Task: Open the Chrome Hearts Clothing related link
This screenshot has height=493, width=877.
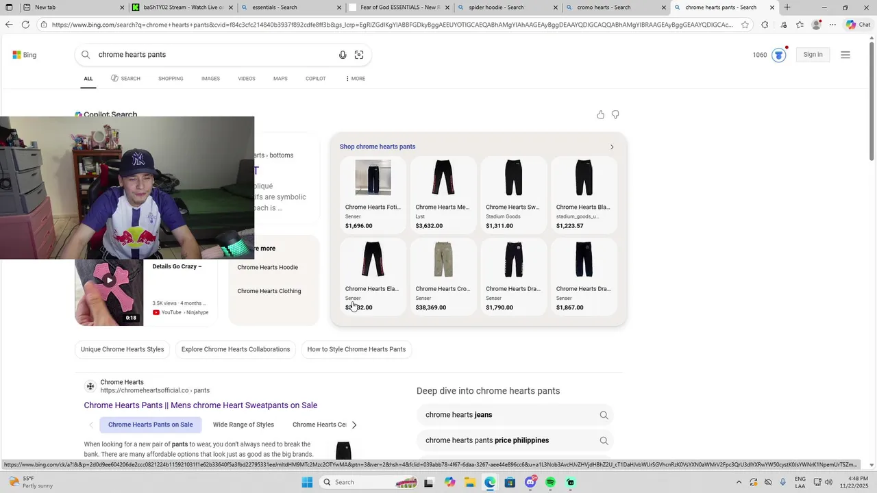Action: pyautogui.click(x=269, y=291)
